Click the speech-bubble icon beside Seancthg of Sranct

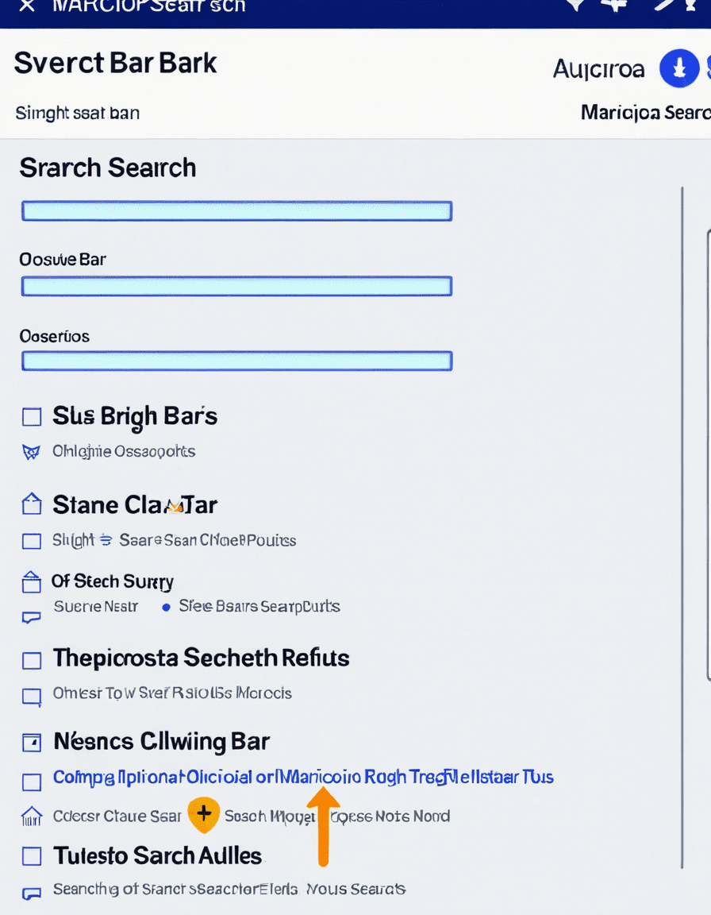[x=32, y=893]
